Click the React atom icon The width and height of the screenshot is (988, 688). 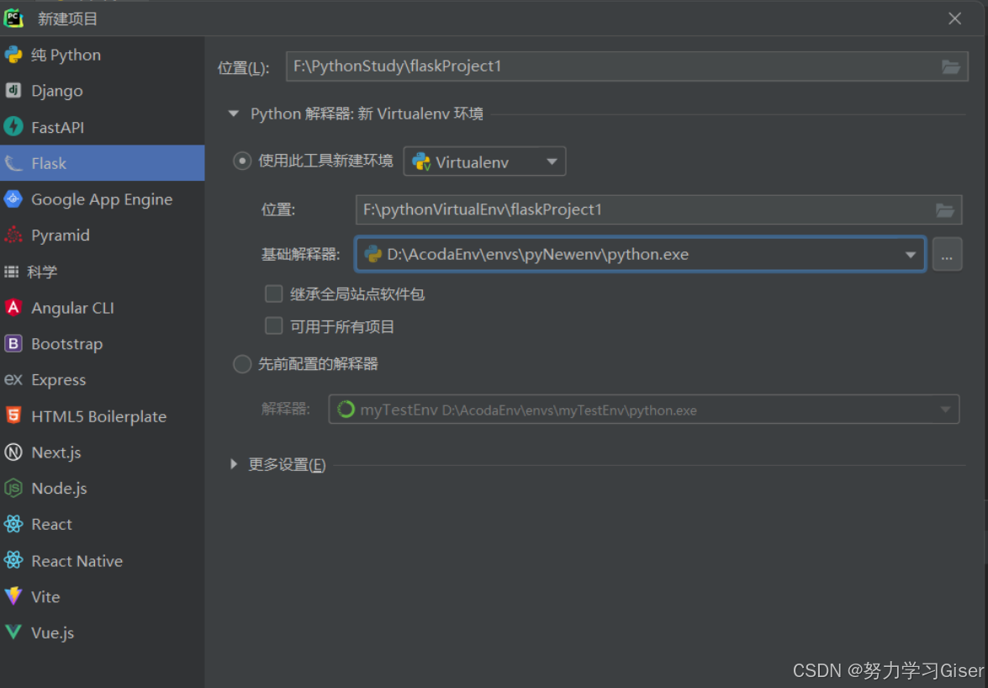[x=13, y=523]
